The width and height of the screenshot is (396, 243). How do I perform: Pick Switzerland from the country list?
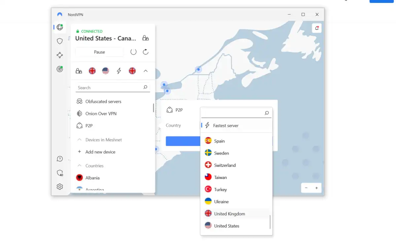(225, 165)
